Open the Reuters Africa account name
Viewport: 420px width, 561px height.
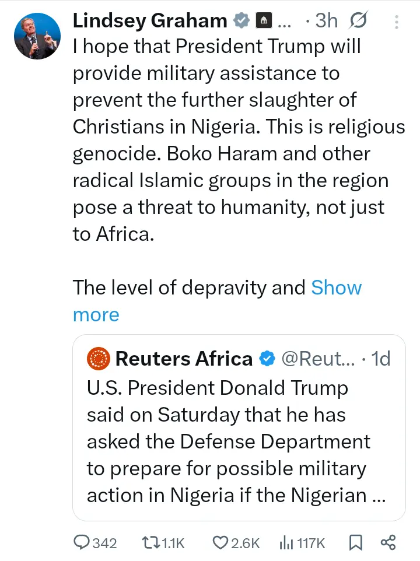pos(184,359)
